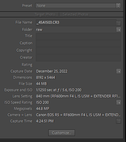Switch to Selected Photos mode
The image size is (126, 142).
(x=76, y=14)
